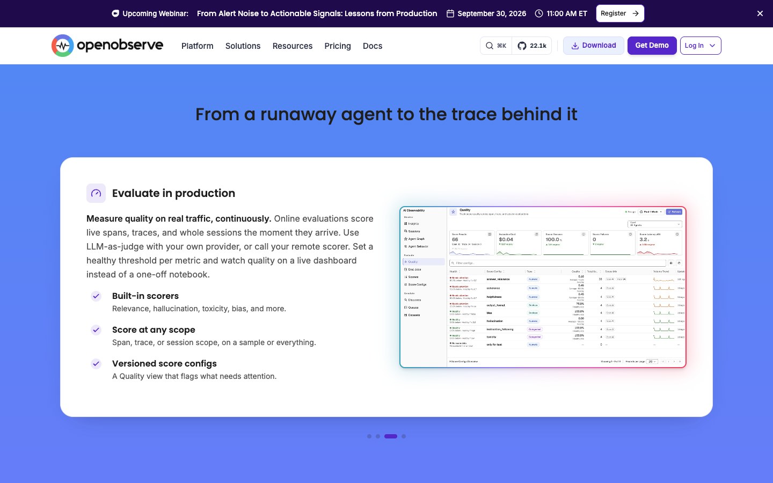Viewport: 773px width, 483px height.
Task: Click the "11:00 AM ET" time text
Action: [x=567, y=13]
